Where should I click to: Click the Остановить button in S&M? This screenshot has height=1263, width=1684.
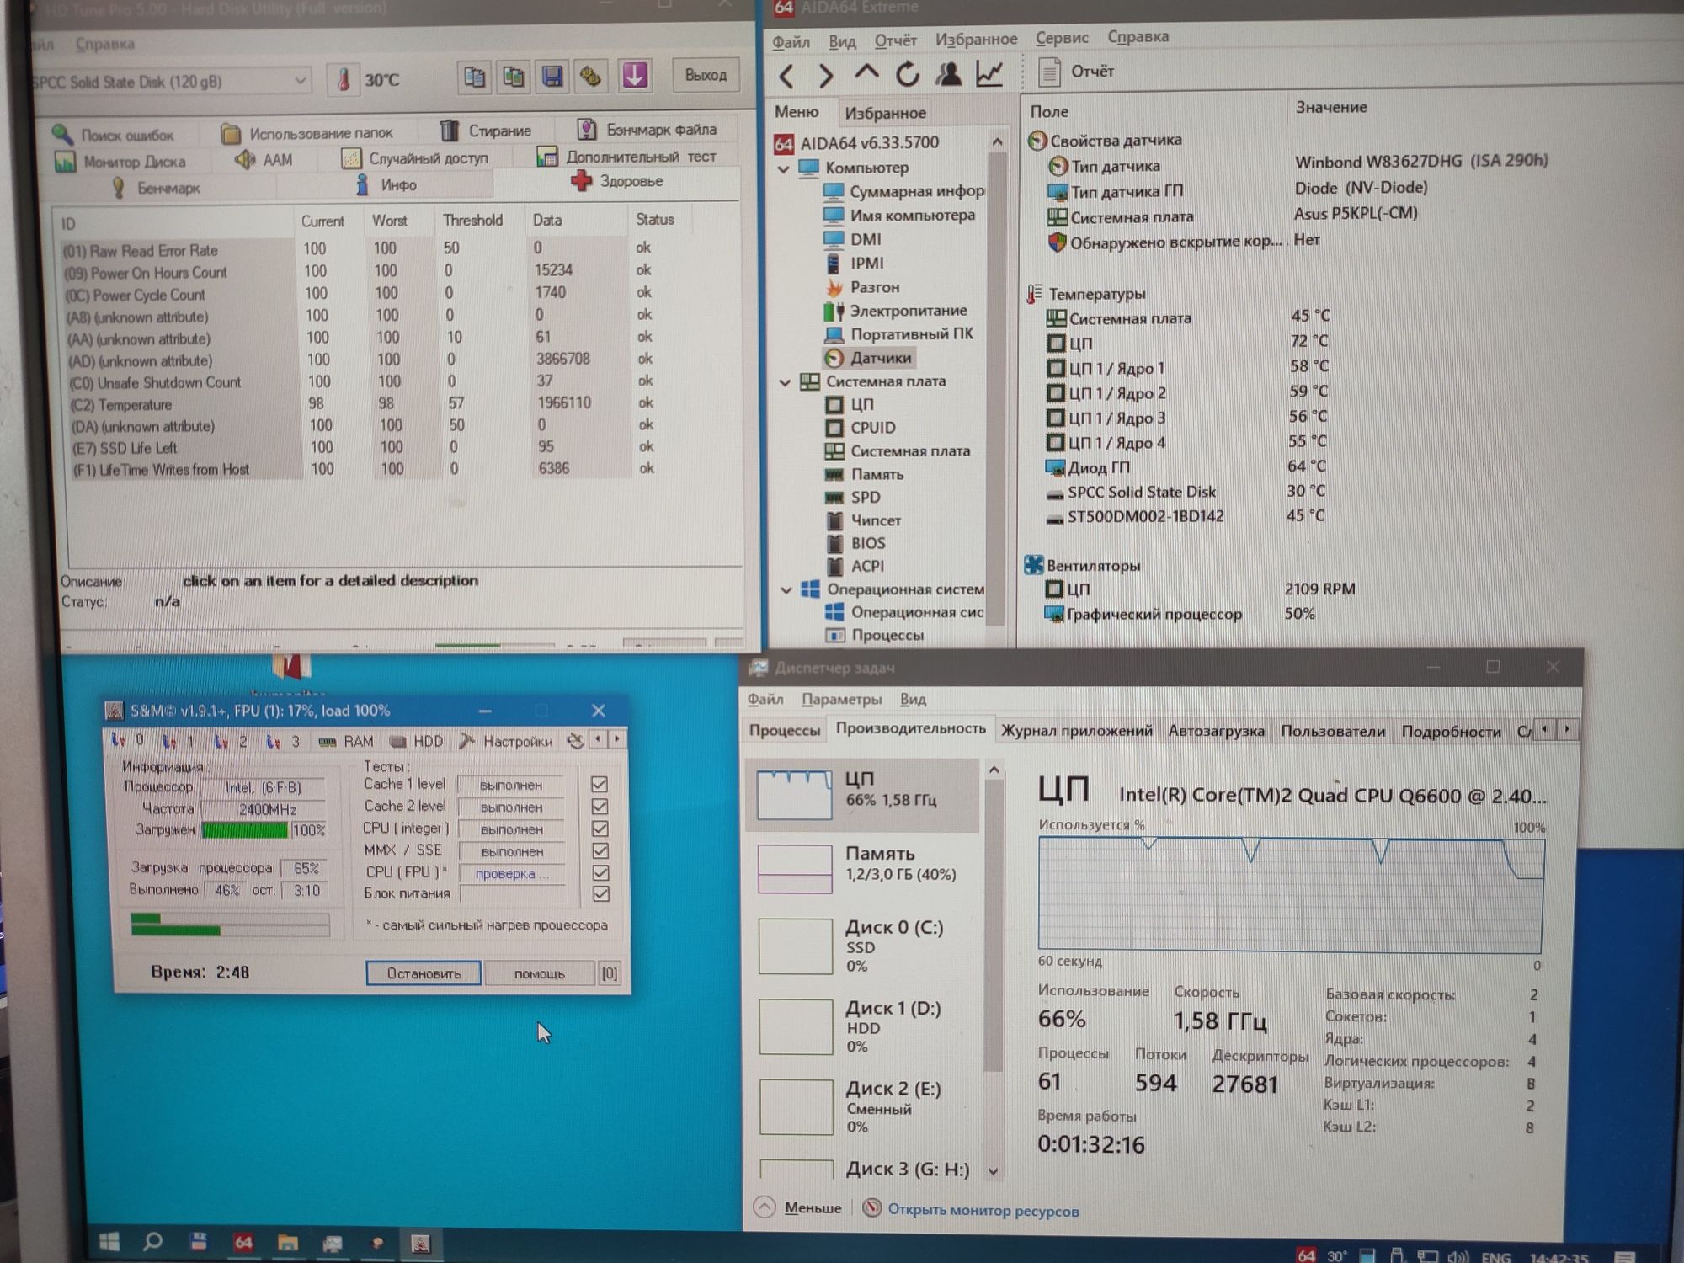point(424,973)
